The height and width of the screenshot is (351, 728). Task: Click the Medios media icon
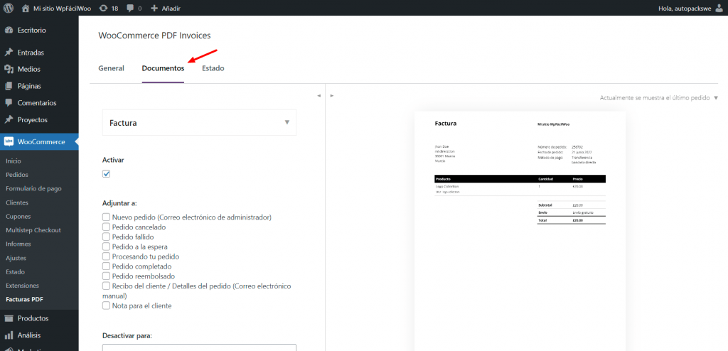9,69
